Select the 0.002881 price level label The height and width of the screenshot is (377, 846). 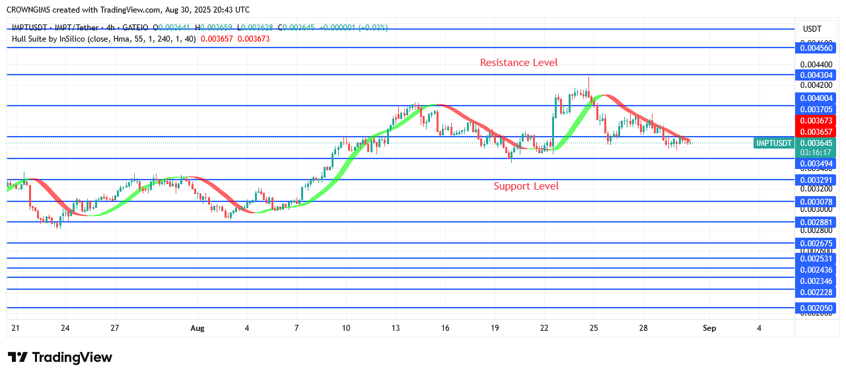(x=816, y=223)
